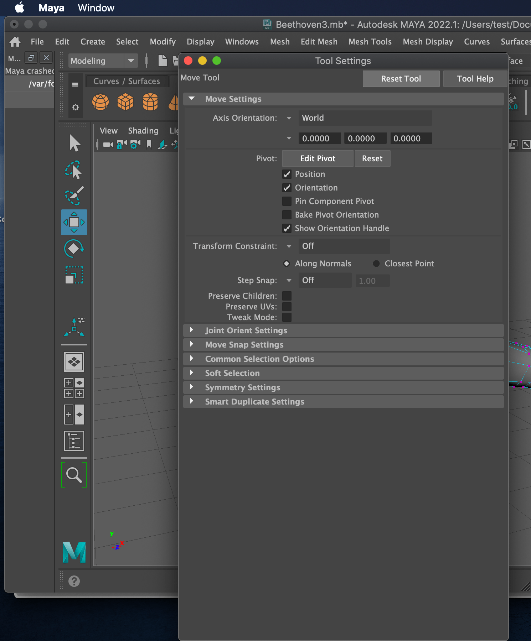
Task: Open the search magnifier tool
Action: click(x=74, y=475)
